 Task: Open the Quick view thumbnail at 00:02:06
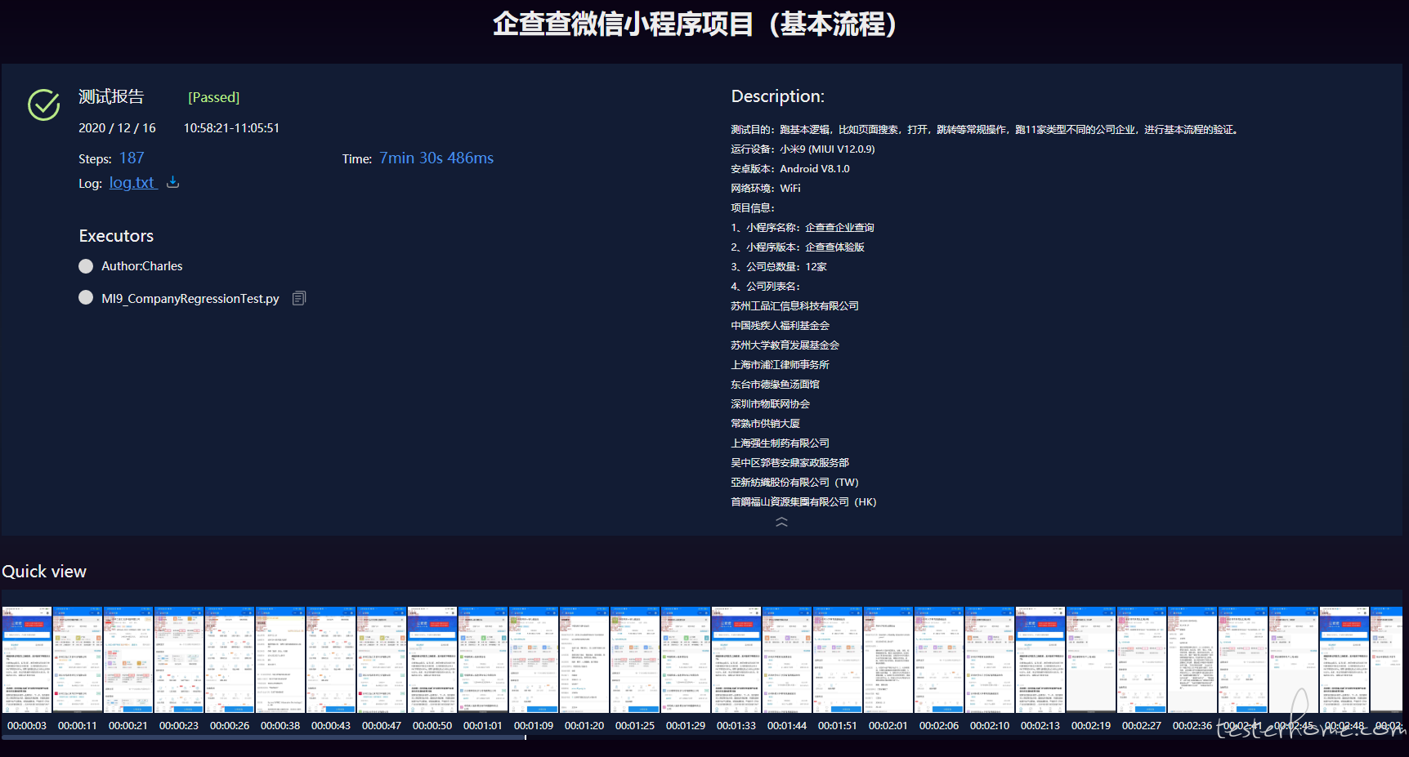pyautogui.click(x=939, y=660)
